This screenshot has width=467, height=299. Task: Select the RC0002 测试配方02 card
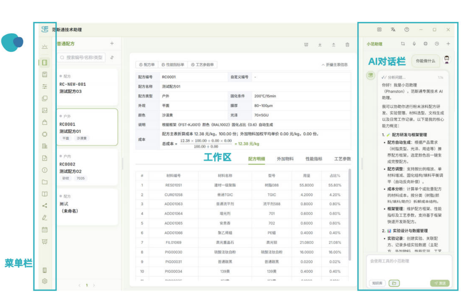(x=87, y=167)
